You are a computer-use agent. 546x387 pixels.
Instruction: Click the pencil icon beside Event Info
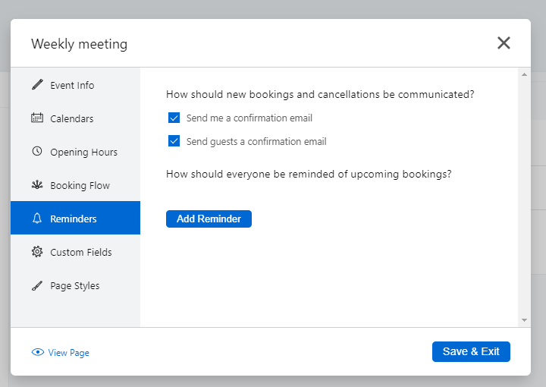pos(37,85)
